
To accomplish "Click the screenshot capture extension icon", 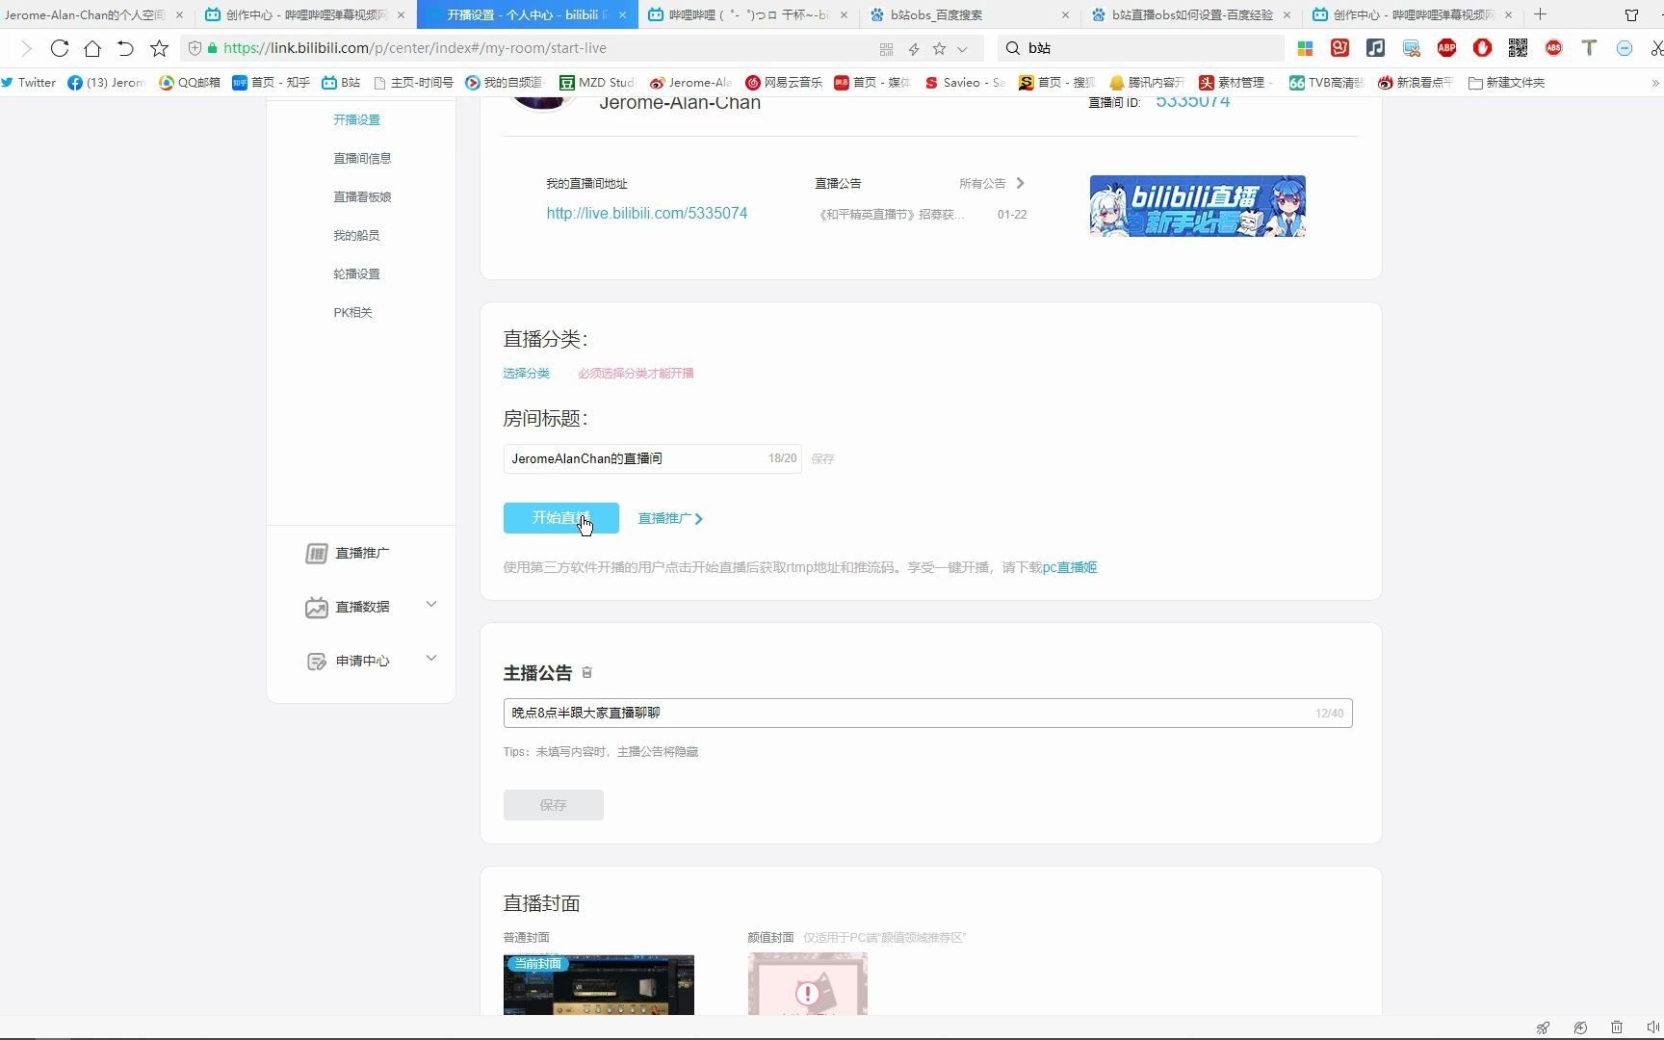I will (1656, 48).
